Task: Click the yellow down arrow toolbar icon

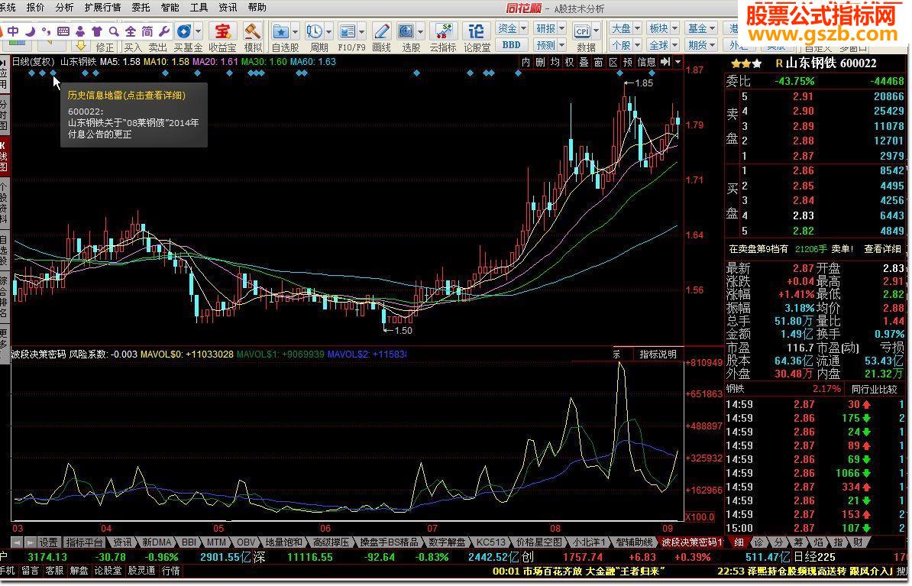Action: coord(81,45)
